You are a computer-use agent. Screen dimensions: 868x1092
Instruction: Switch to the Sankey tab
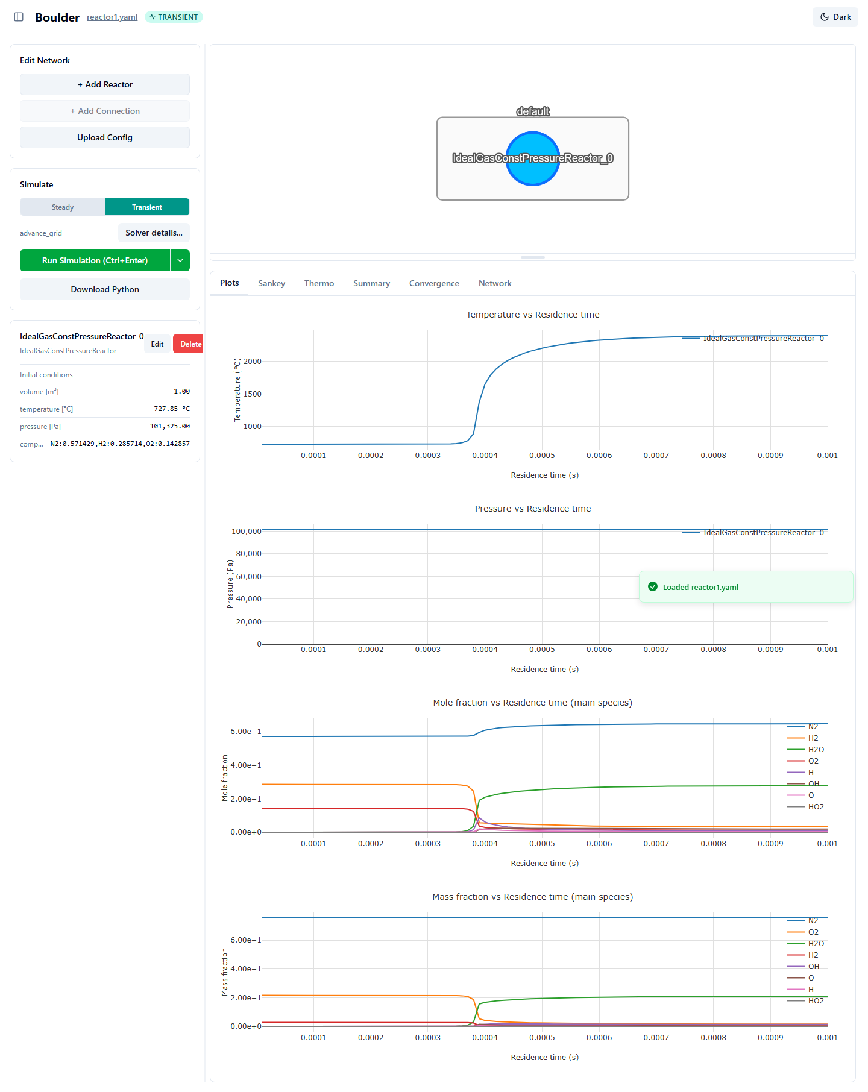coord(272,283)
